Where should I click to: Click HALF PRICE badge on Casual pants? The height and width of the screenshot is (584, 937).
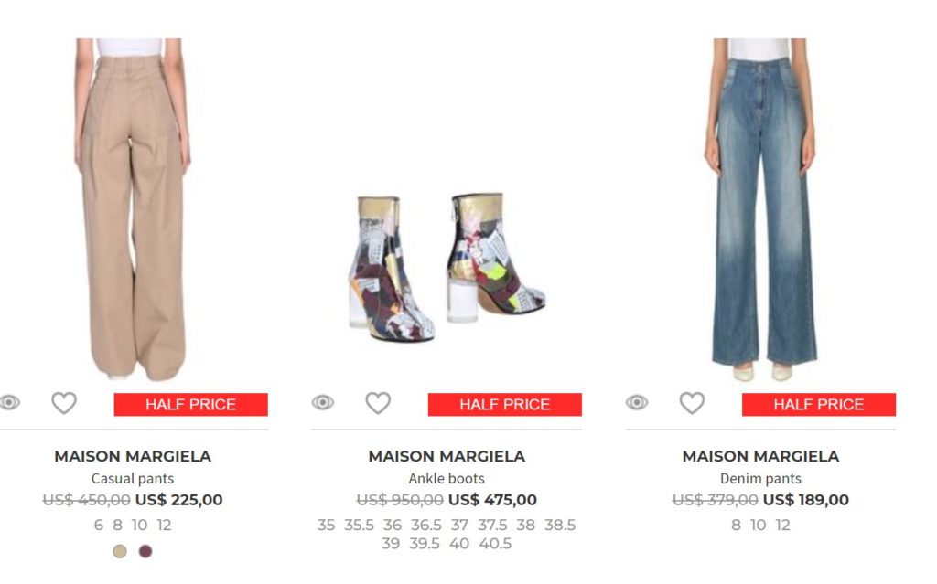[190, 405]
